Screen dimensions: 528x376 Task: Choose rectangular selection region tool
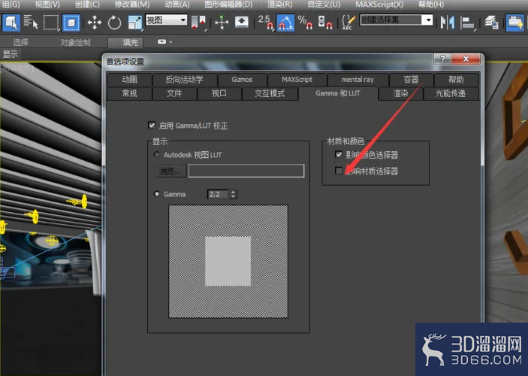[x=51, y=23]
